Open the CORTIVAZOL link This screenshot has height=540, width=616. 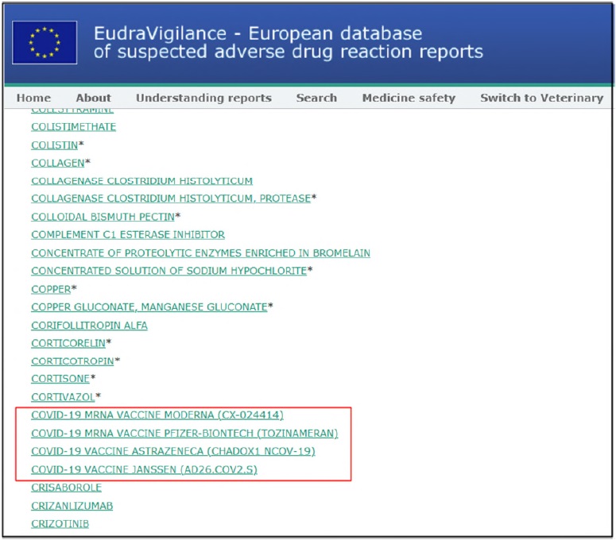pos(63,397)
